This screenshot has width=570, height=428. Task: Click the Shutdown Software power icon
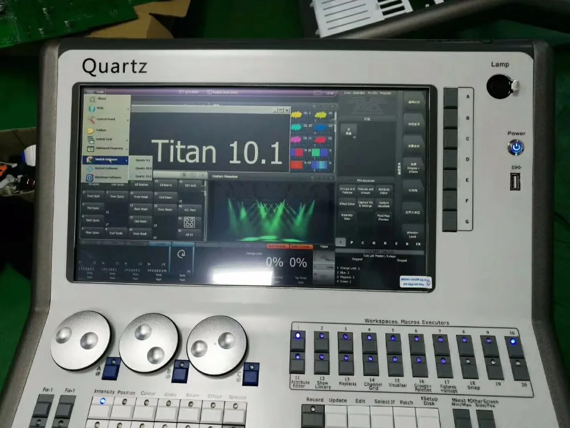coord(89,177)
